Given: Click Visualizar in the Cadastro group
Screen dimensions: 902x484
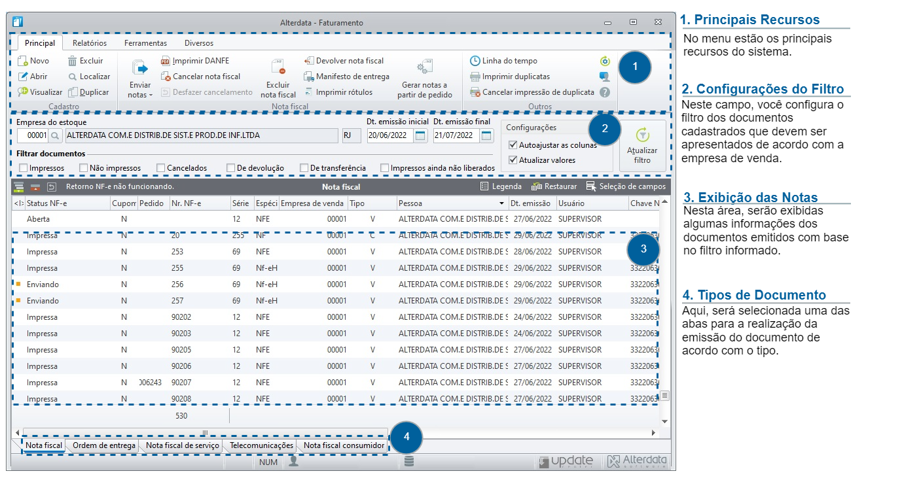Looking at the screenshot, I should pos(40,92).
